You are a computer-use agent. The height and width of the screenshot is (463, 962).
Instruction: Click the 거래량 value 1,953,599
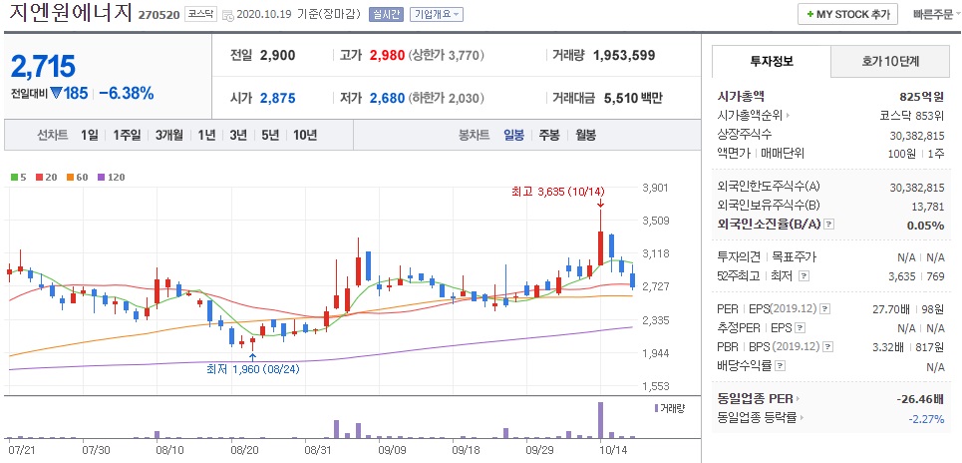(x=624, y=55)
